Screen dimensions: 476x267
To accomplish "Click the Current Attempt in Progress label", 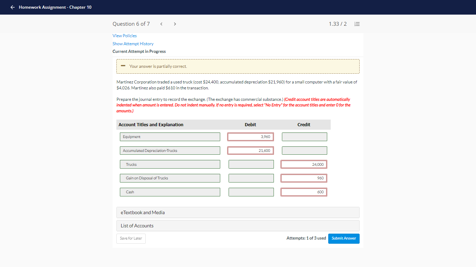I will [x=139, y=51].
